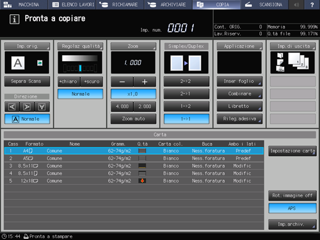
Task: Select tray 3 8.5x11 landscape row
Action: (x=134, y=166)
